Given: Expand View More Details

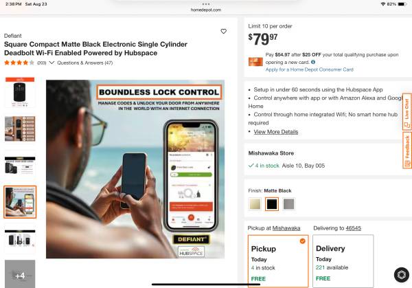Looking at the screenshot, I should pyautogui.click(x=276, y=131).
